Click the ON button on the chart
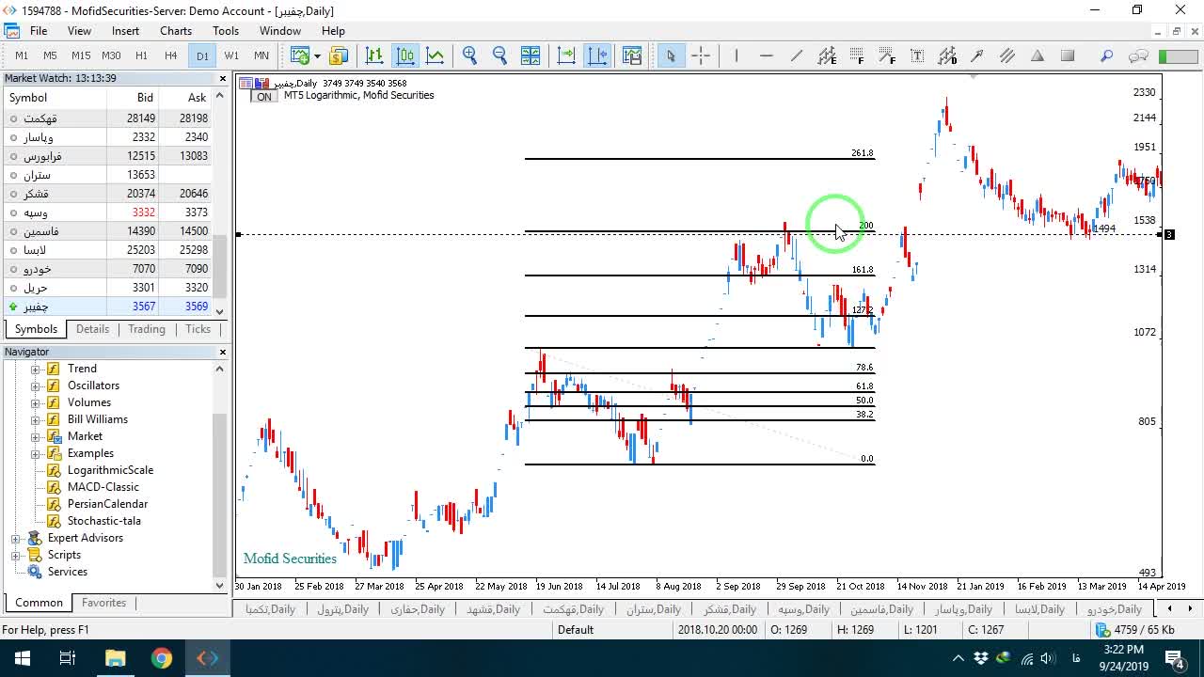This screenshot has height=677, width=1204. (x=264, y=97)
